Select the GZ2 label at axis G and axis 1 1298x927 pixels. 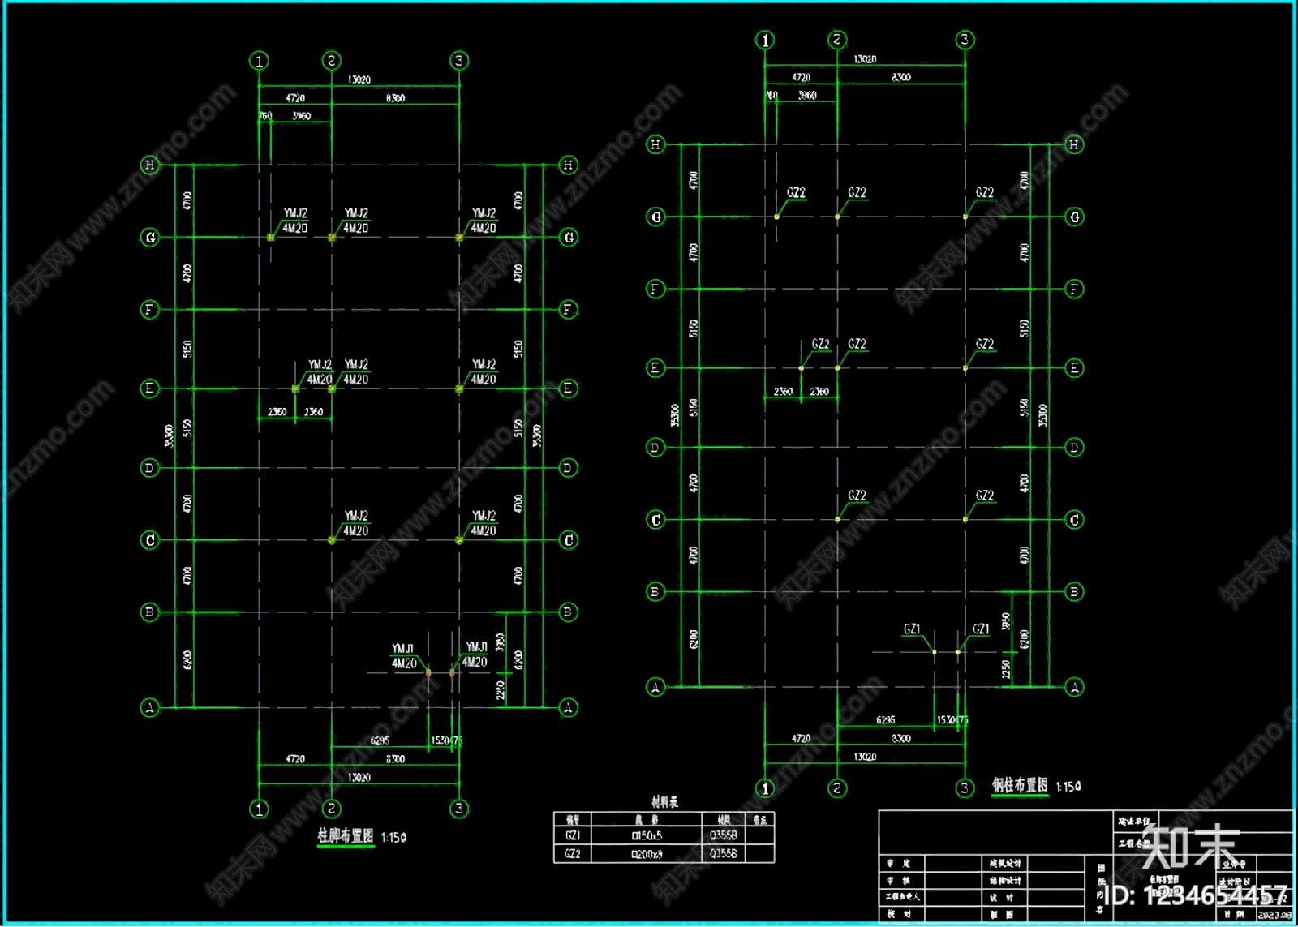pyautogui.click(x=796, y=193)
